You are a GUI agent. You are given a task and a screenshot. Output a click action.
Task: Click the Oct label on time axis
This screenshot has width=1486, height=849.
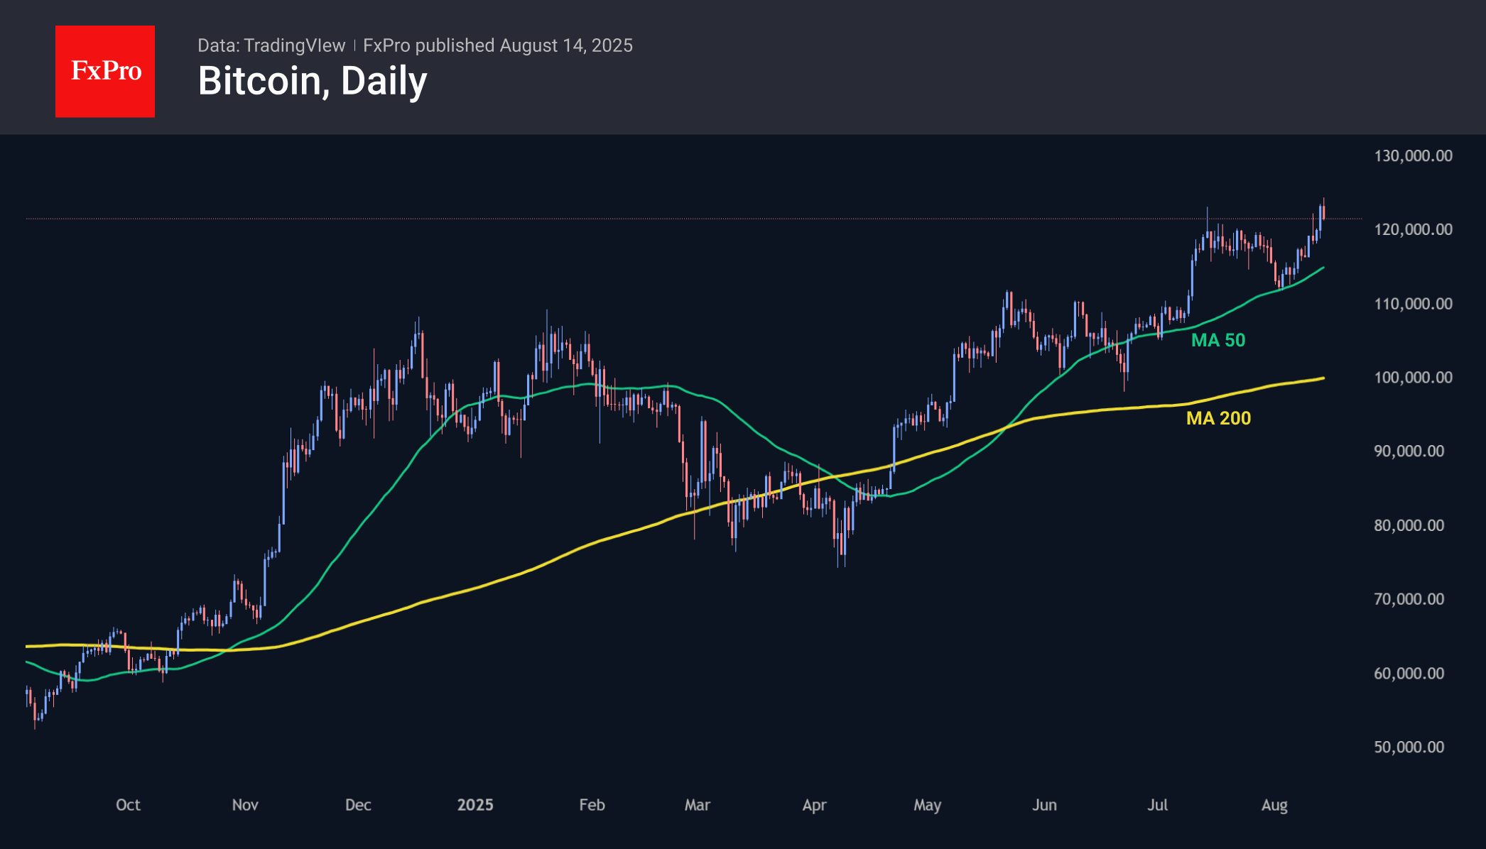[x=128, y=805]
